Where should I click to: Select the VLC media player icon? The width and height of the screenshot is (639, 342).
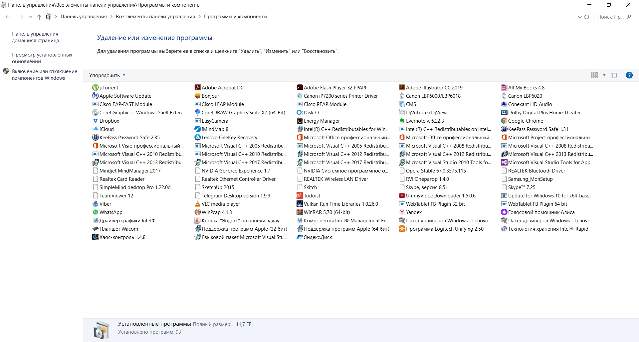198,204
